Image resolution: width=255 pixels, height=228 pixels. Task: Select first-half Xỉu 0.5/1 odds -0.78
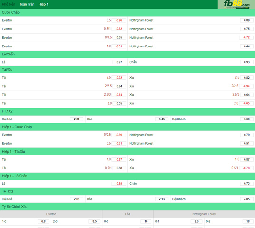[246, 168]
